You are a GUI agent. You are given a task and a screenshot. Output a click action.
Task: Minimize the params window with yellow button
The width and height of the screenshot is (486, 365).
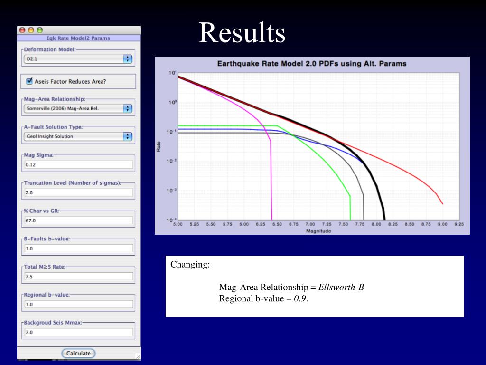[31, 30]
